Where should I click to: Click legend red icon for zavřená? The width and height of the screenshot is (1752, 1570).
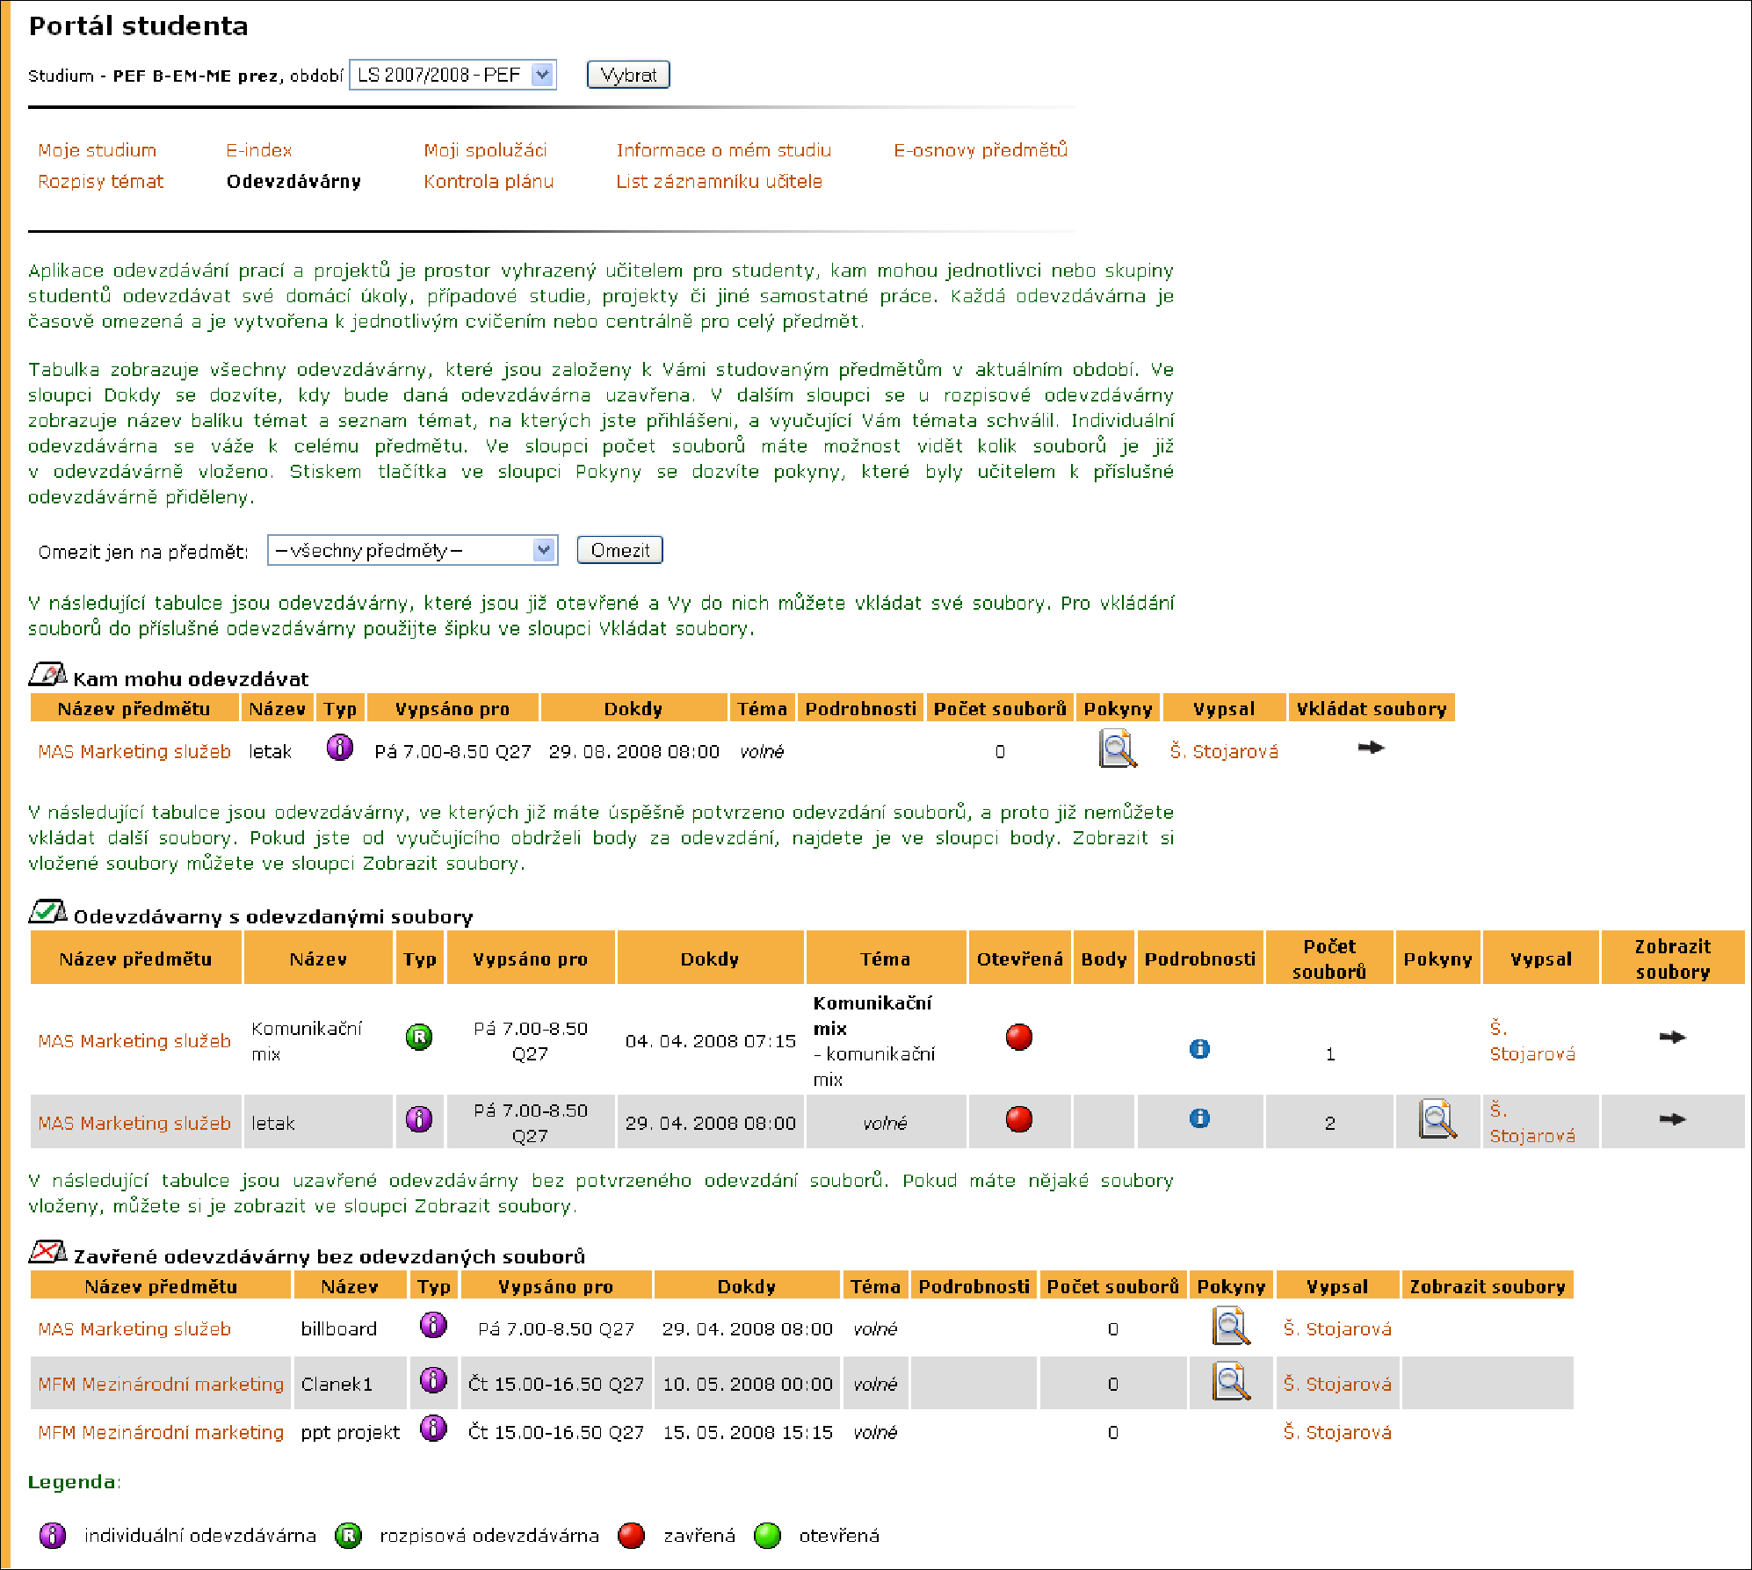632,1536
